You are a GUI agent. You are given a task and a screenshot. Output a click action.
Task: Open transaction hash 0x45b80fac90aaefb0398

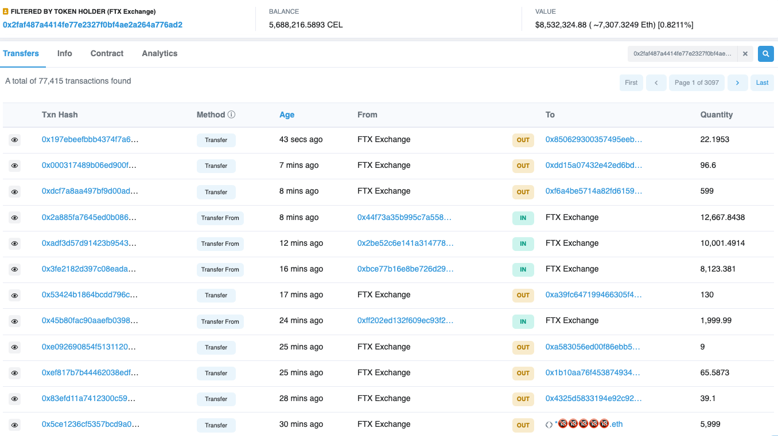coord(90,320)
